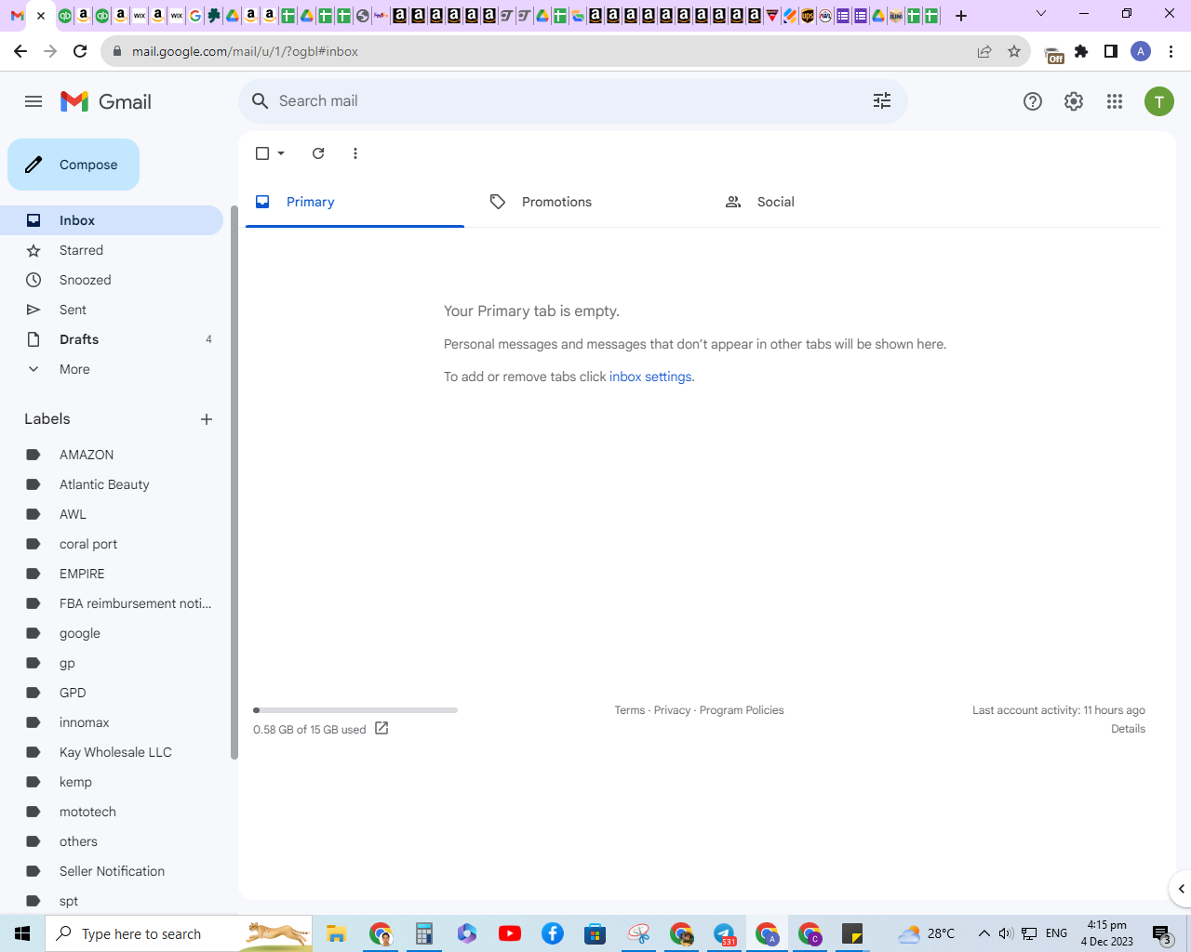Open the Seller Notification label
Image resolution: width=1191 pixels, height=952 pixels.
112,871
